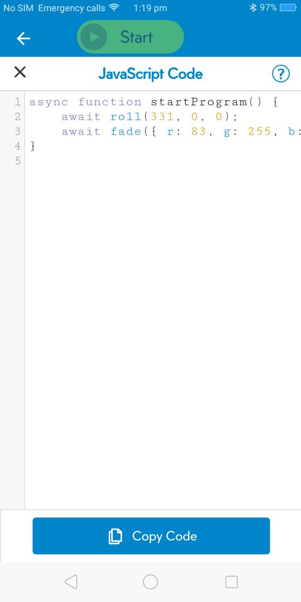Open the help question mark icon
This screenshot has width=301, height=602.
280,73
